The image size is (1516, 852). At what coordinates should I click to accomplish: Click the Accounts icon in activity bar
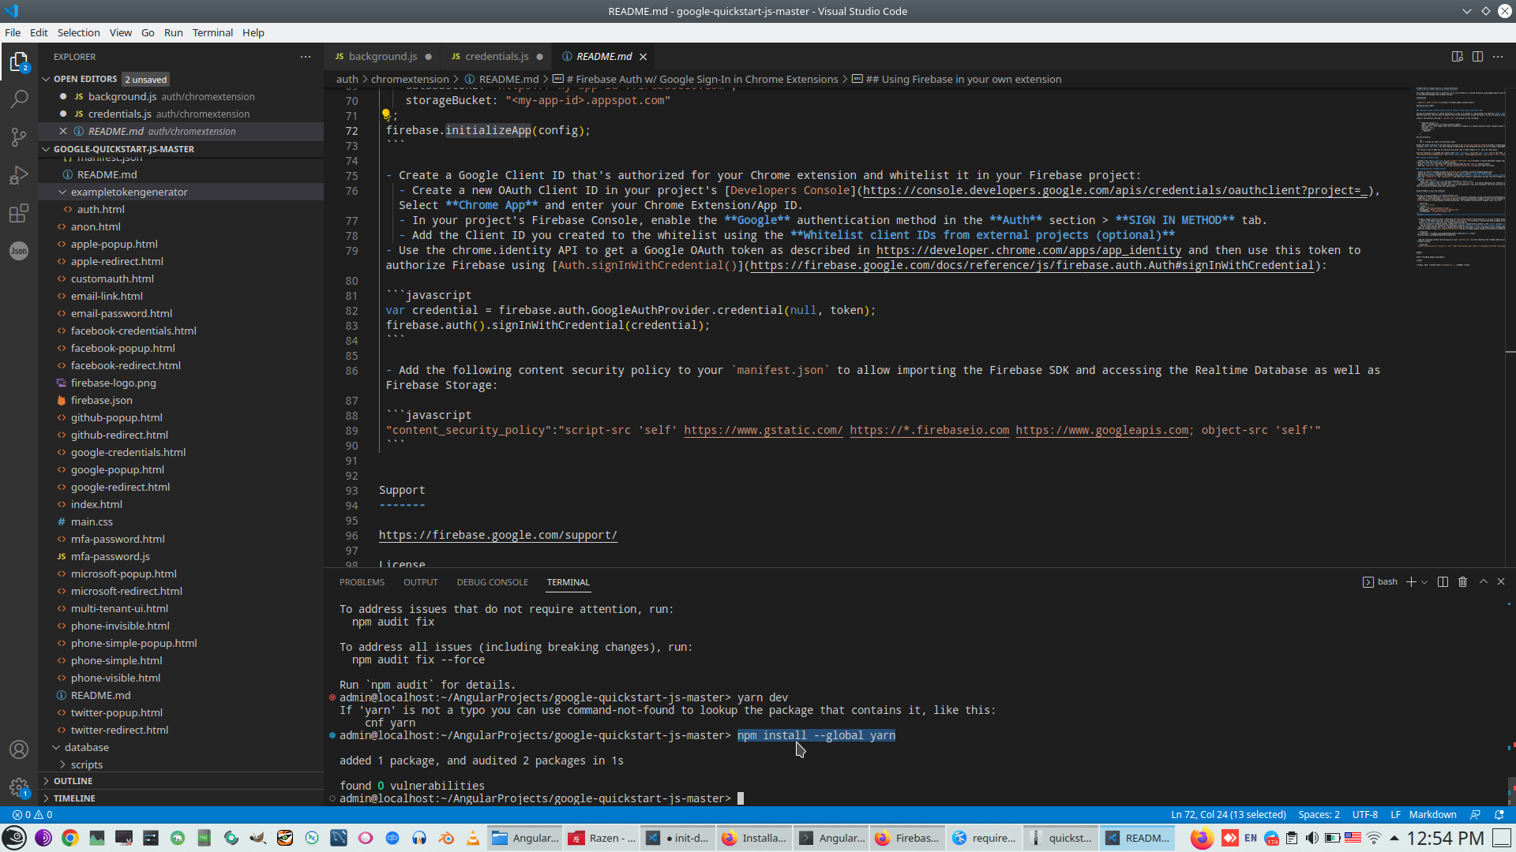(x=19, y=749)
